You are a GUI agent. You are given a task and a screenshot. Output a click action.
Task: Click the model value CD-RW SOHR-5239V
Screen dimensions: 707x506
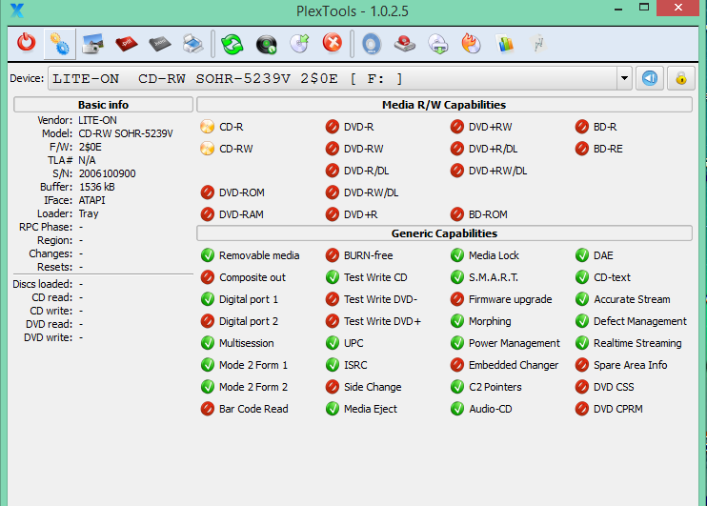coord(126,133)
